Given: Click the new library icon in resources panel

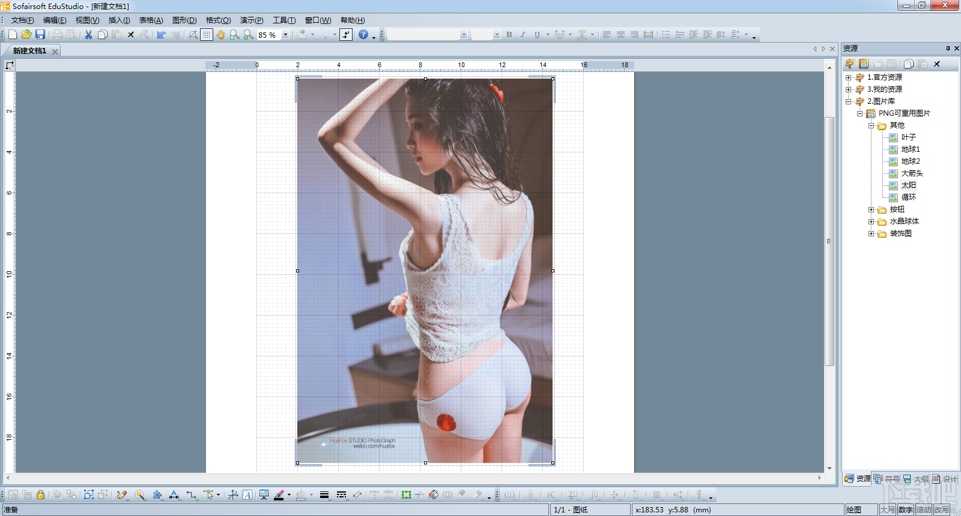Looking at the screenshot, I should (x=864, y=64).
